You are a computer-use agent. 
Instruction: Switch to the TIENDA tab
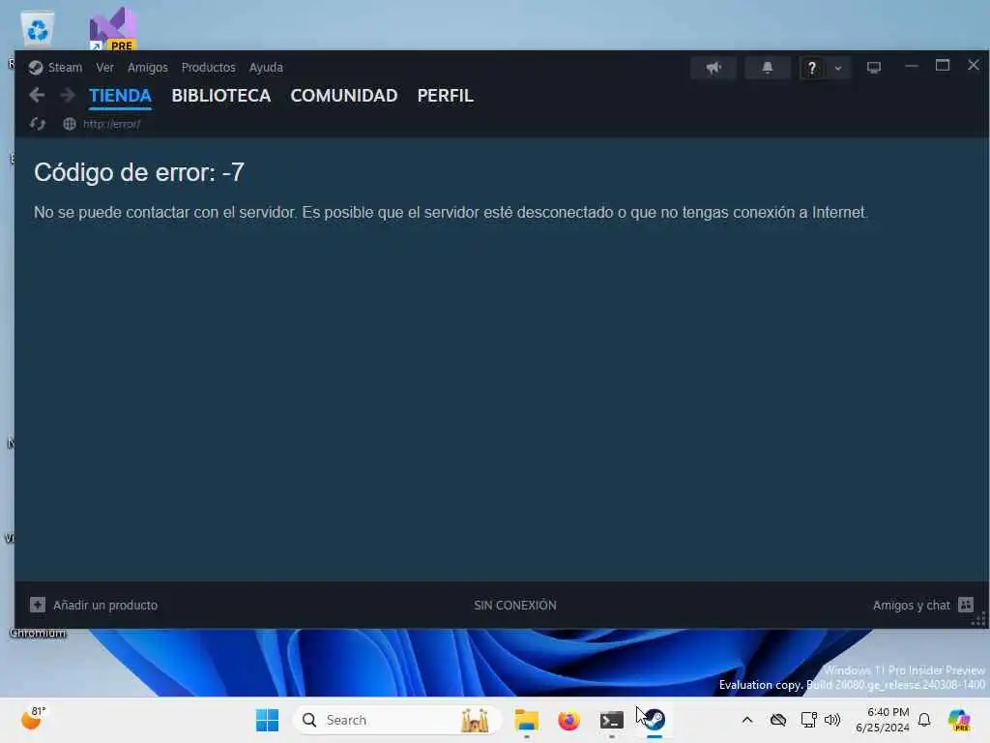coord(120,96)
